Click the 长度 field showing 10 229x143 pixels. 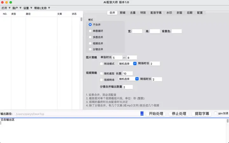[128, 73]
